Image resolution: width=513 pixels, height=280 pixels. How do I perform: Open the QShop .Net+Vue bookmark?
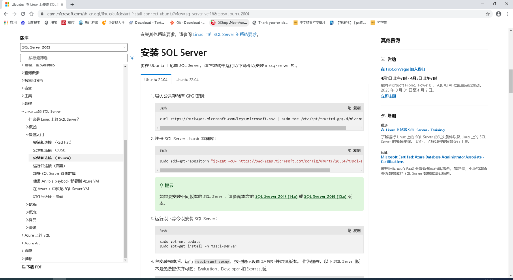[229, 23]
